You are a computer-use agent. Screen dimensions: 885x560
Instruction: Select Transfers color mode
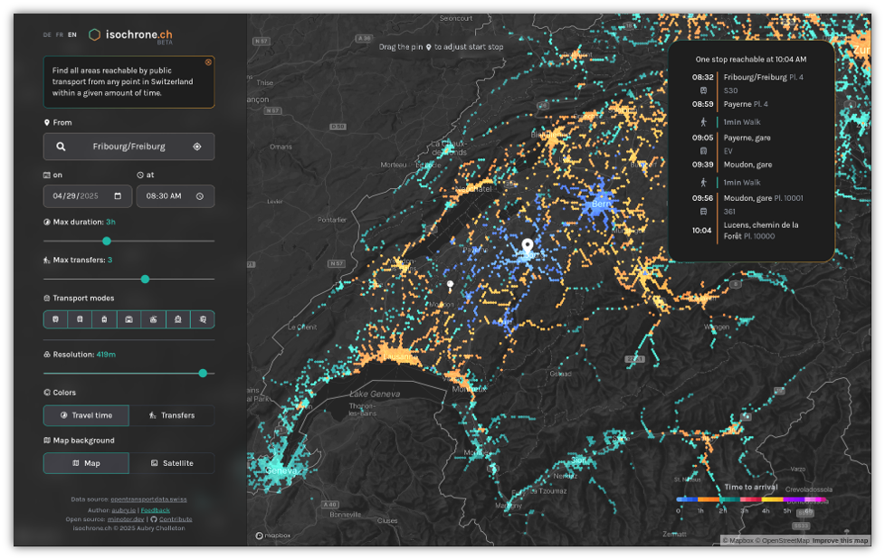tap(172, 415)
